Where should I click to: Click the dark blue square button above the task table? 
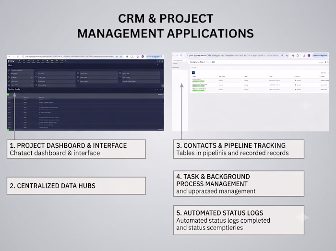tap(193, 72)
